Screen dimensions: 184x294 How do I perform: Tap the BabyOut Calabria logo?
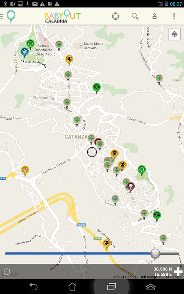click(x=63, y=16)
